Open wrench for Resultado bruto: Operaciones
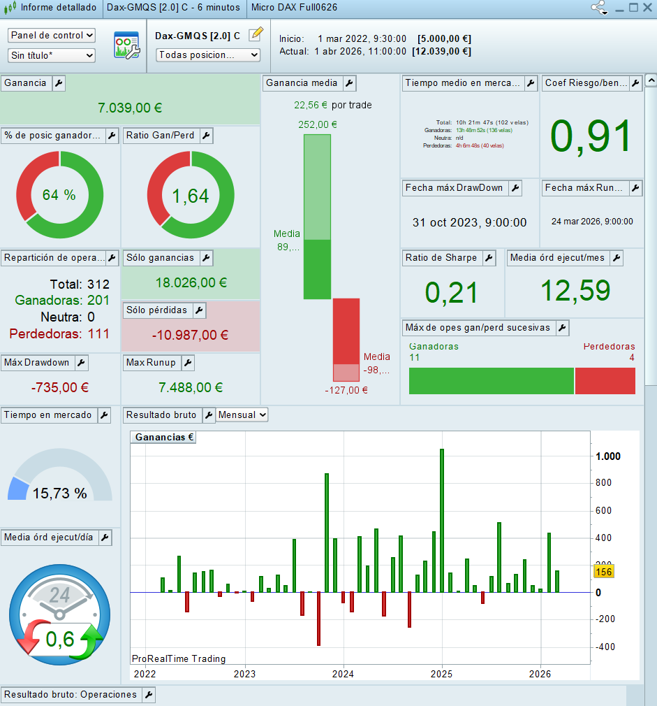This screenshot has width=657, height=706. click(149, 695)
